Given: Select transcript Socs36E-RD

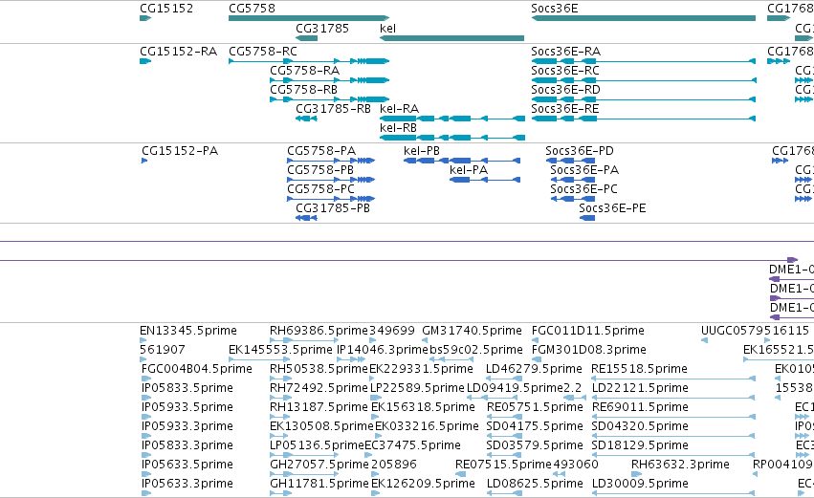Looking at the screenshot, I should 565,90.
